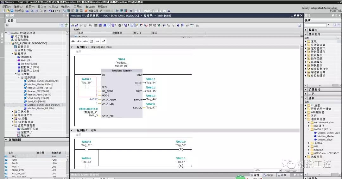Click the Save Project (保存项目) toolbar button
Screen dimensions: 342x179
point(17,11)
